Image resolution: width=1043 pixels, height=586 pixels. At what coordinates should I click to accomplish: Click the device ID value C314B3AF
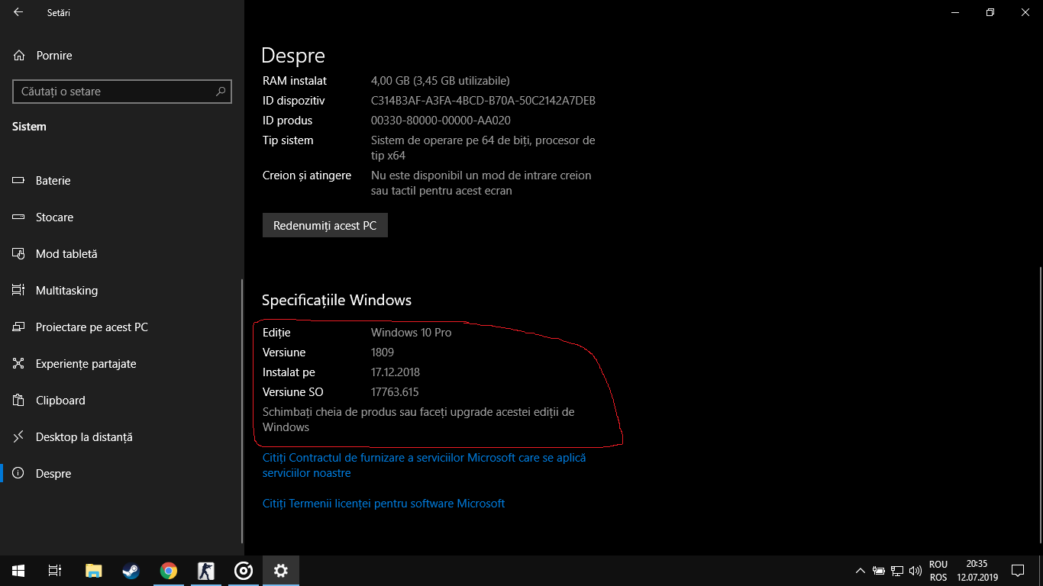click(x=483, y=101)
